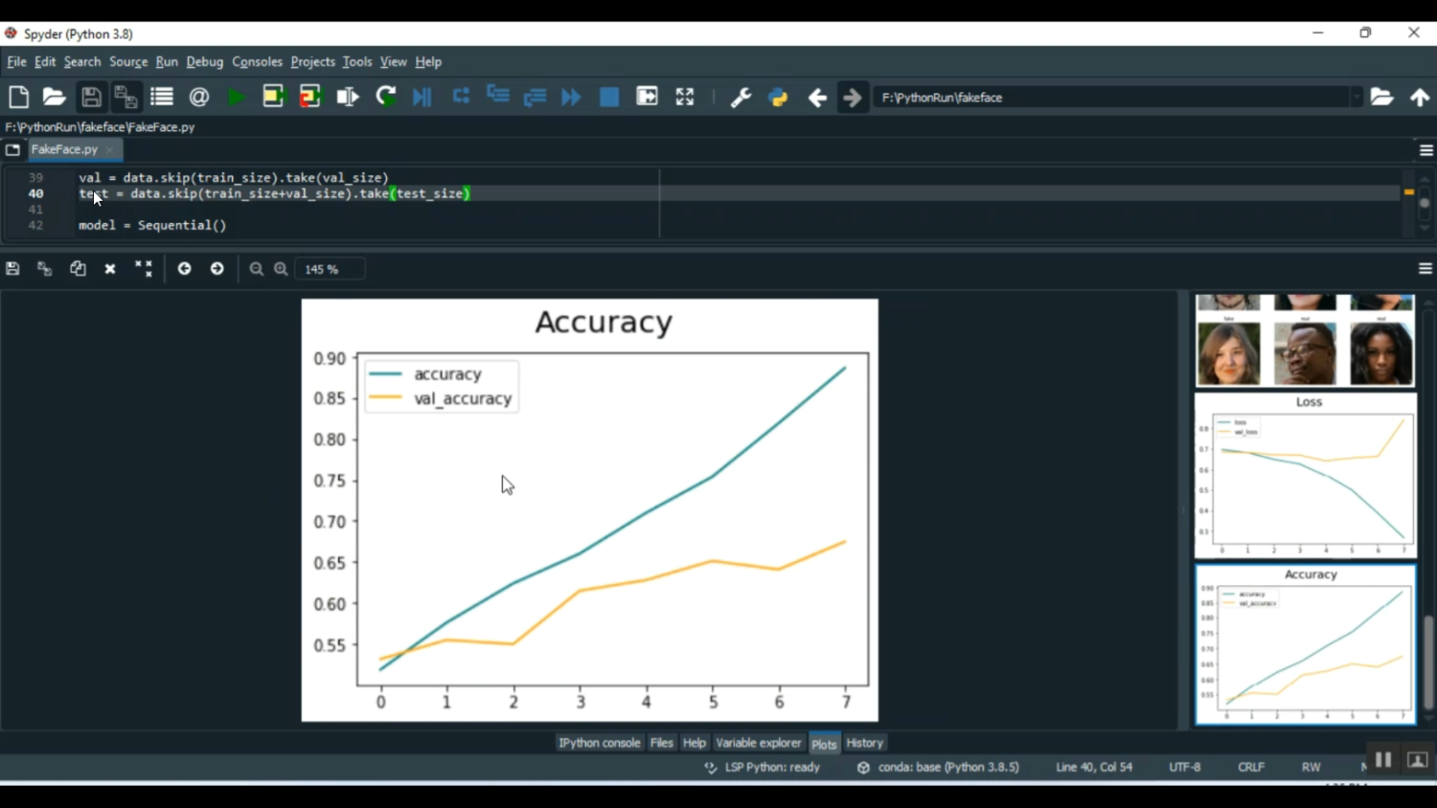
Task: Run the file with the green play icon
Action: tap(235, 98)
